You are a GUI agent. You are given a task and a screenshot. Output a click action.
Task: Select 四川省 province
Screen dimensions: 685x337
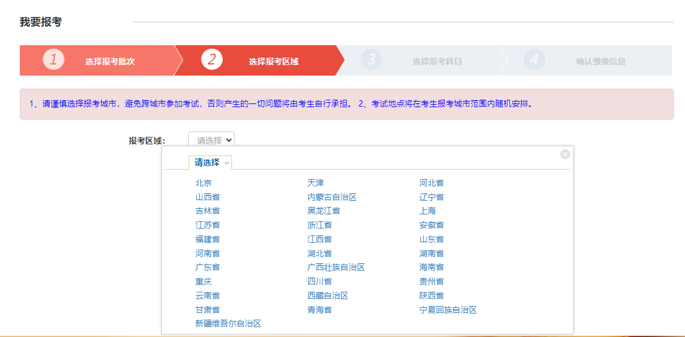click(x=320, y=281)
